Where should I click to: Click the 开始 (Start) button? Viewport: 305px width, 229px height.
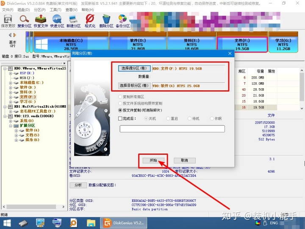(153, 160)
